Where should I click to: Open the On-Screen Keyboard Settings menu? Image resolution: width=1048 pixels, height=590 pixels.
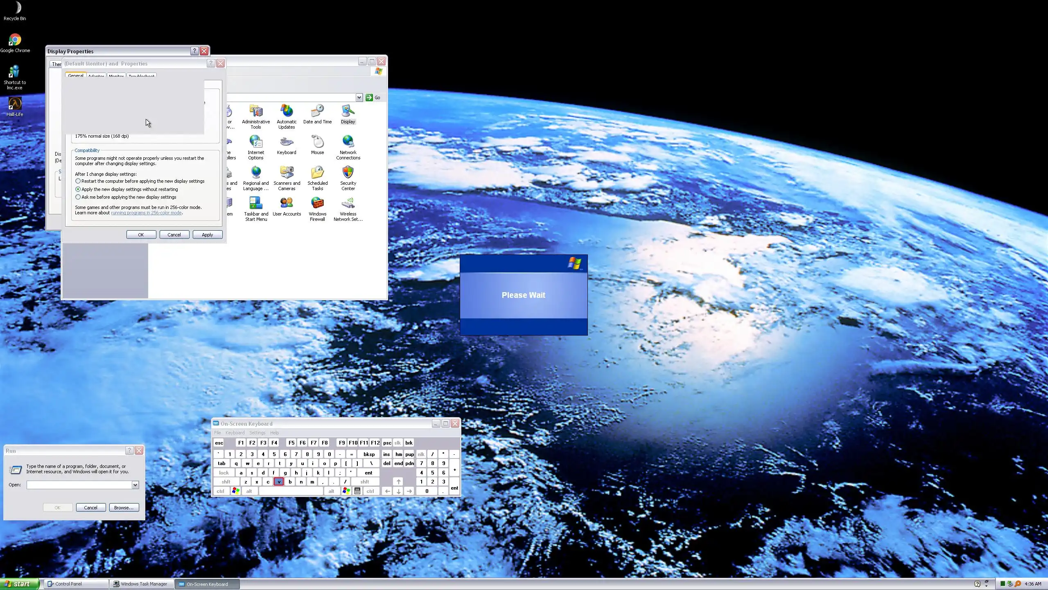click(x=257, y=433)
